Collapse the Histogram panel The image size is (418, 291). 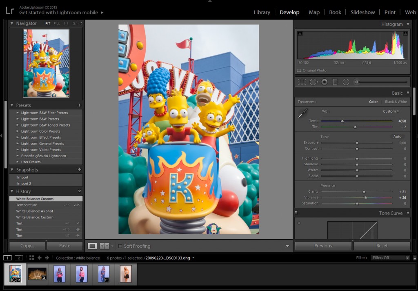[x=408, y=24]
